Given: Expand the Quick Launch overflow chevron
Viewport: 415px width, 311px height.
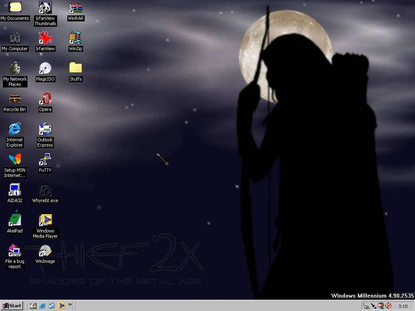Looking at the screenshot, I should pyautogui.click(x=70, y=305).
